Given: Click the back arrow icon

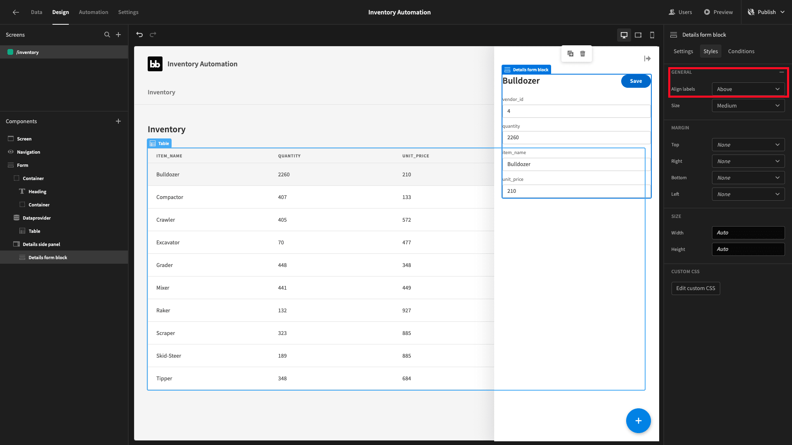Looking at the screenshot, I should (x=16, y=12).
